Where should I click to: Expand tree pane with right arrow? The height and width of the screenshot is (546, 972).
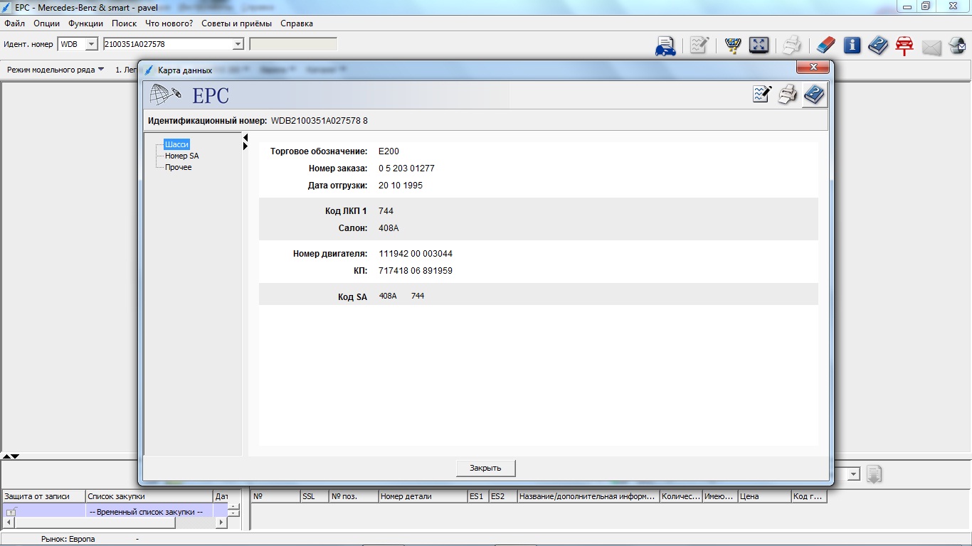coord(245,146)
